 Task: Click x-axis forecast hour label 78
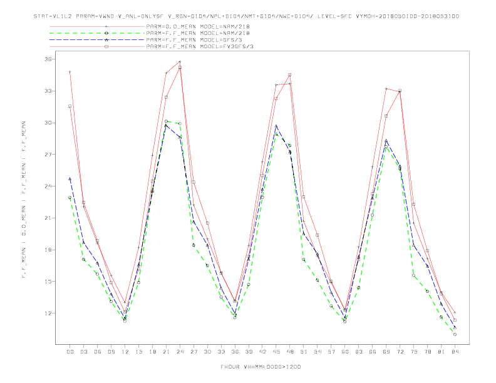pyautogui.click(x=427, y=352)
